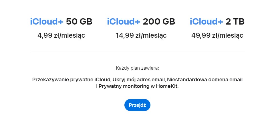Click the horizontal divider line below the prices
Screen dimensions: 276x125
(138, 52)
